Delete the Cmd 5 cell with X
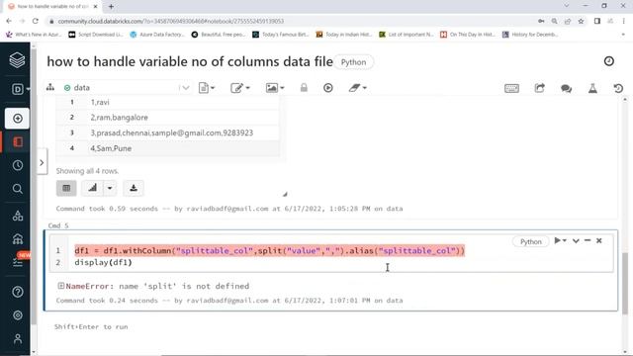The height and width of the screenshot is (356, 633). [x=599, y=240]
